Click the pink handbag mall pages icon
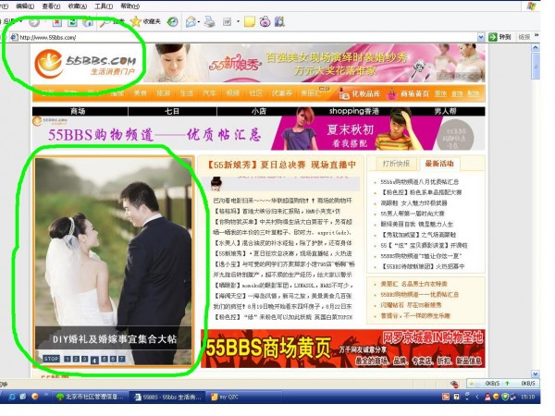The width and height of the screenshot is (555, 416). pos(392,93)
